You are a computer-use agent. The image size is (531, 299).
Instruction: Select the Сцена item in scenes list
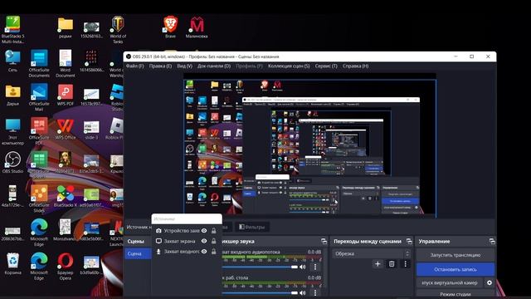pyautogui.click(x=138, y=253)
